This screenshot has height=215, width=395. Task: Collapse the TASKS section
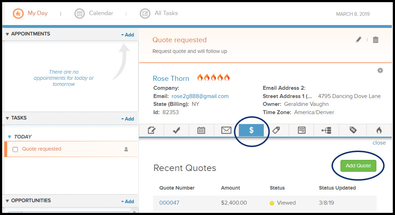[x=7, y=118]
